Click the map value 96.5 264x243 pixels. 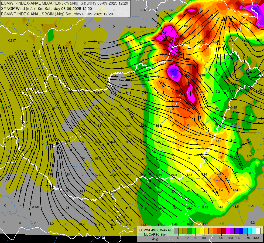(98, 158)
